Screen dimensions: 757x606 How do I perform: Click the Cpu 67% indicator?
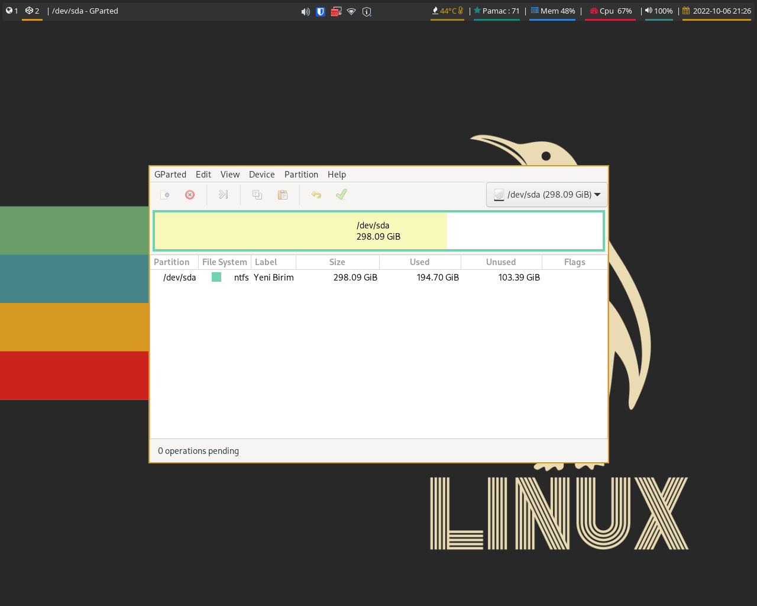(x=611, y=11)
